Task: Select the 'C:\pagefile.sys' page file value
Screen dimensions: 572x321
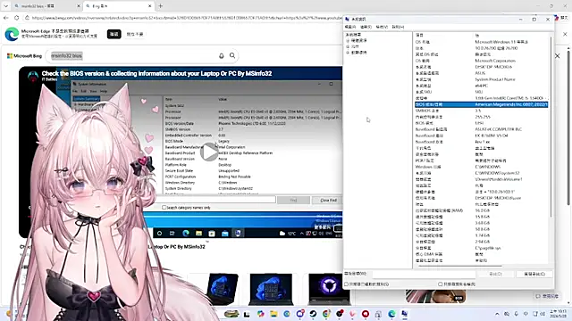Action: 488,248
